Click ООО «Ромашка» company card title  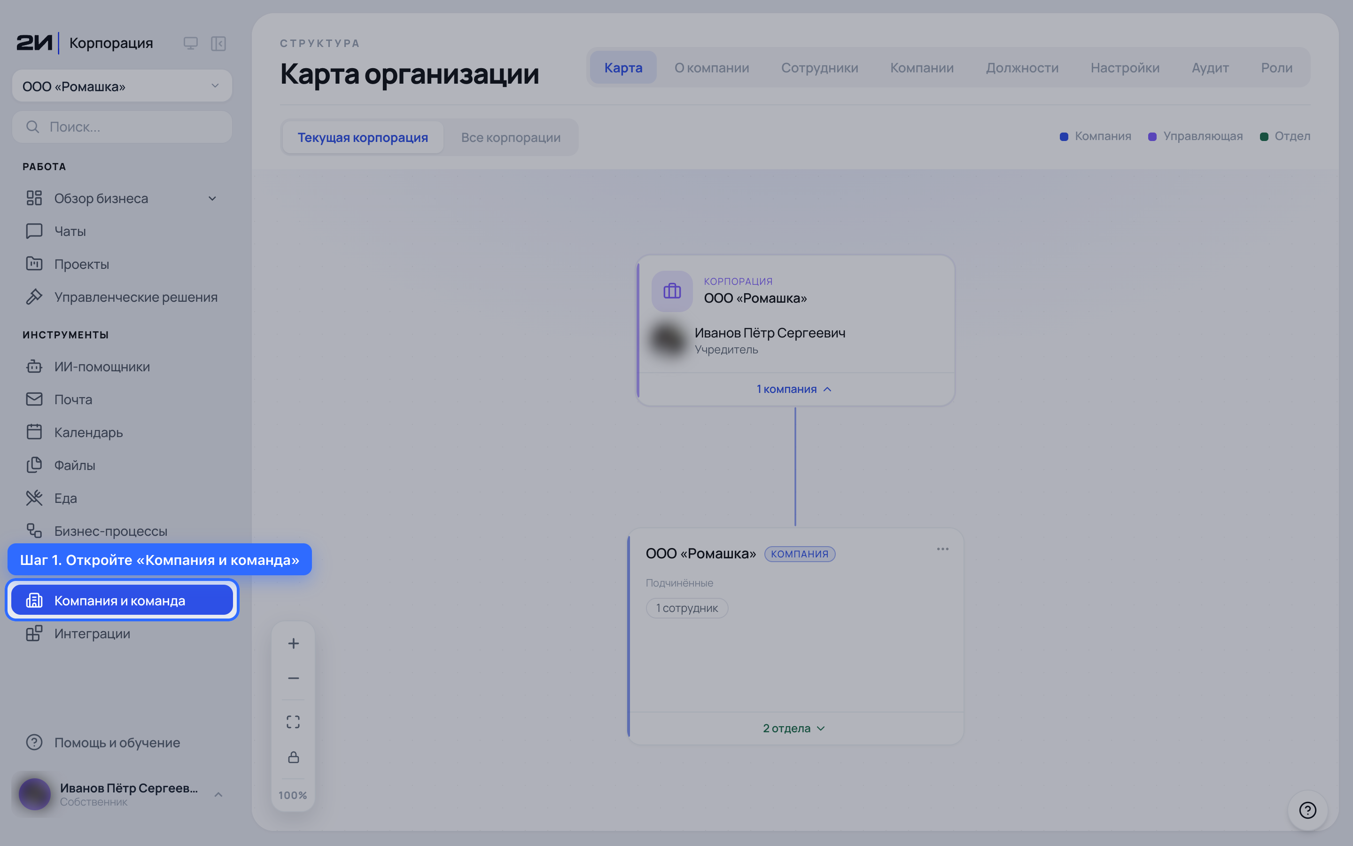(x=700, y=553)
